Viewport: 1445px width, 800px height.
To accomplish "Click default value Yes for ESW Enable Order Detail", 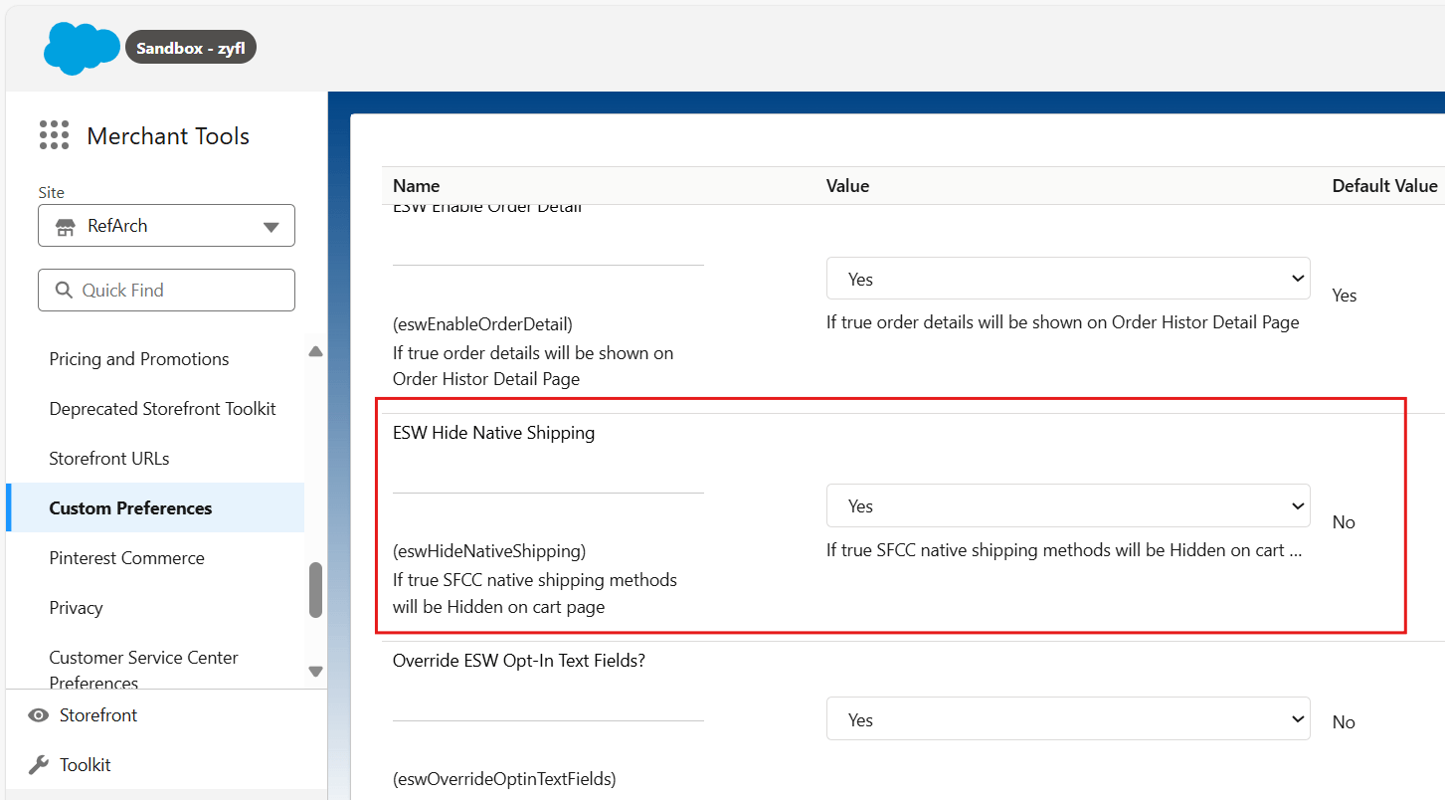I will pyautogui.click(x=1345, y=296).
